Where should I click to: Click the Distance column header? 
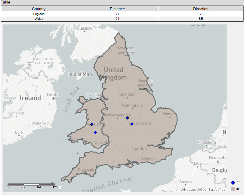tap(117, 9)
